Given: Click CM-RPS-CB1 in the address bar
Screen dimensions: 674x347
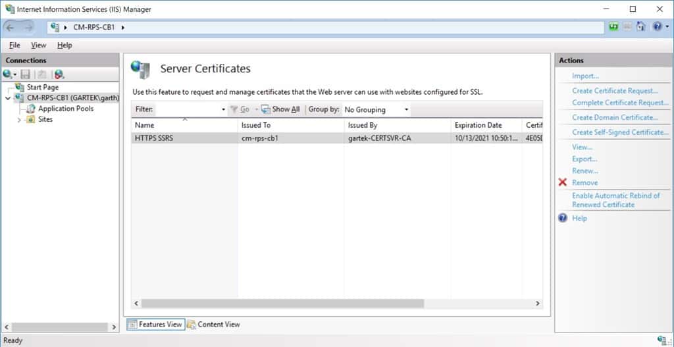Looking at the screenshot, I should [x=93, y=28].
